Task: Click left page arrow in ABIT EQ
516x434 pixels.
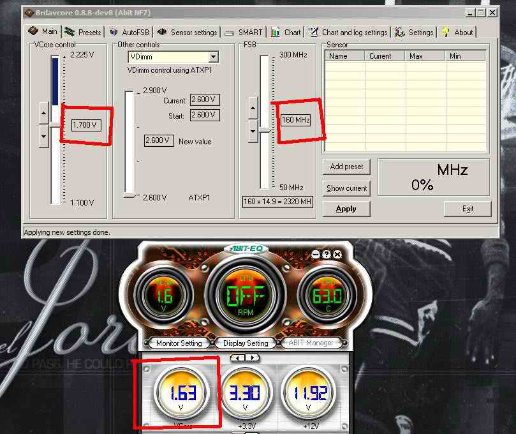Action: click(239, 357)
